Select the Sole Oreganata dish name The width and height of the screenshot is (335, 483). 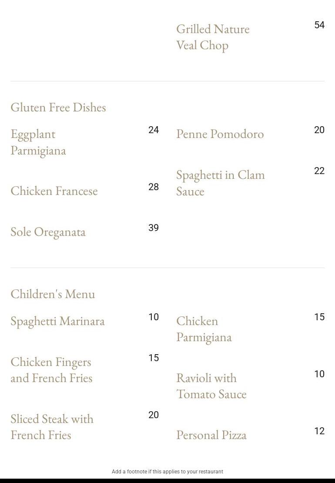48,232
